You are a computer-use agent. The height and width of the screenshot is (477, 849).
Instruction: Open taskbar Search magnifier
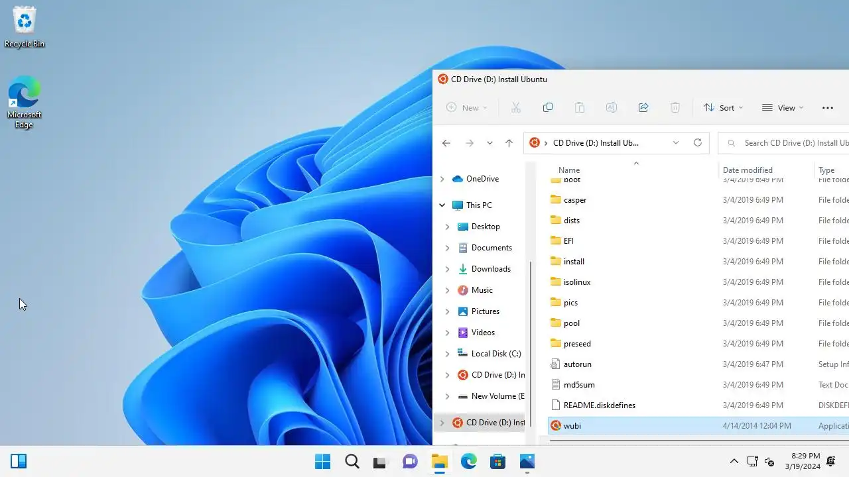coord(352,461)
